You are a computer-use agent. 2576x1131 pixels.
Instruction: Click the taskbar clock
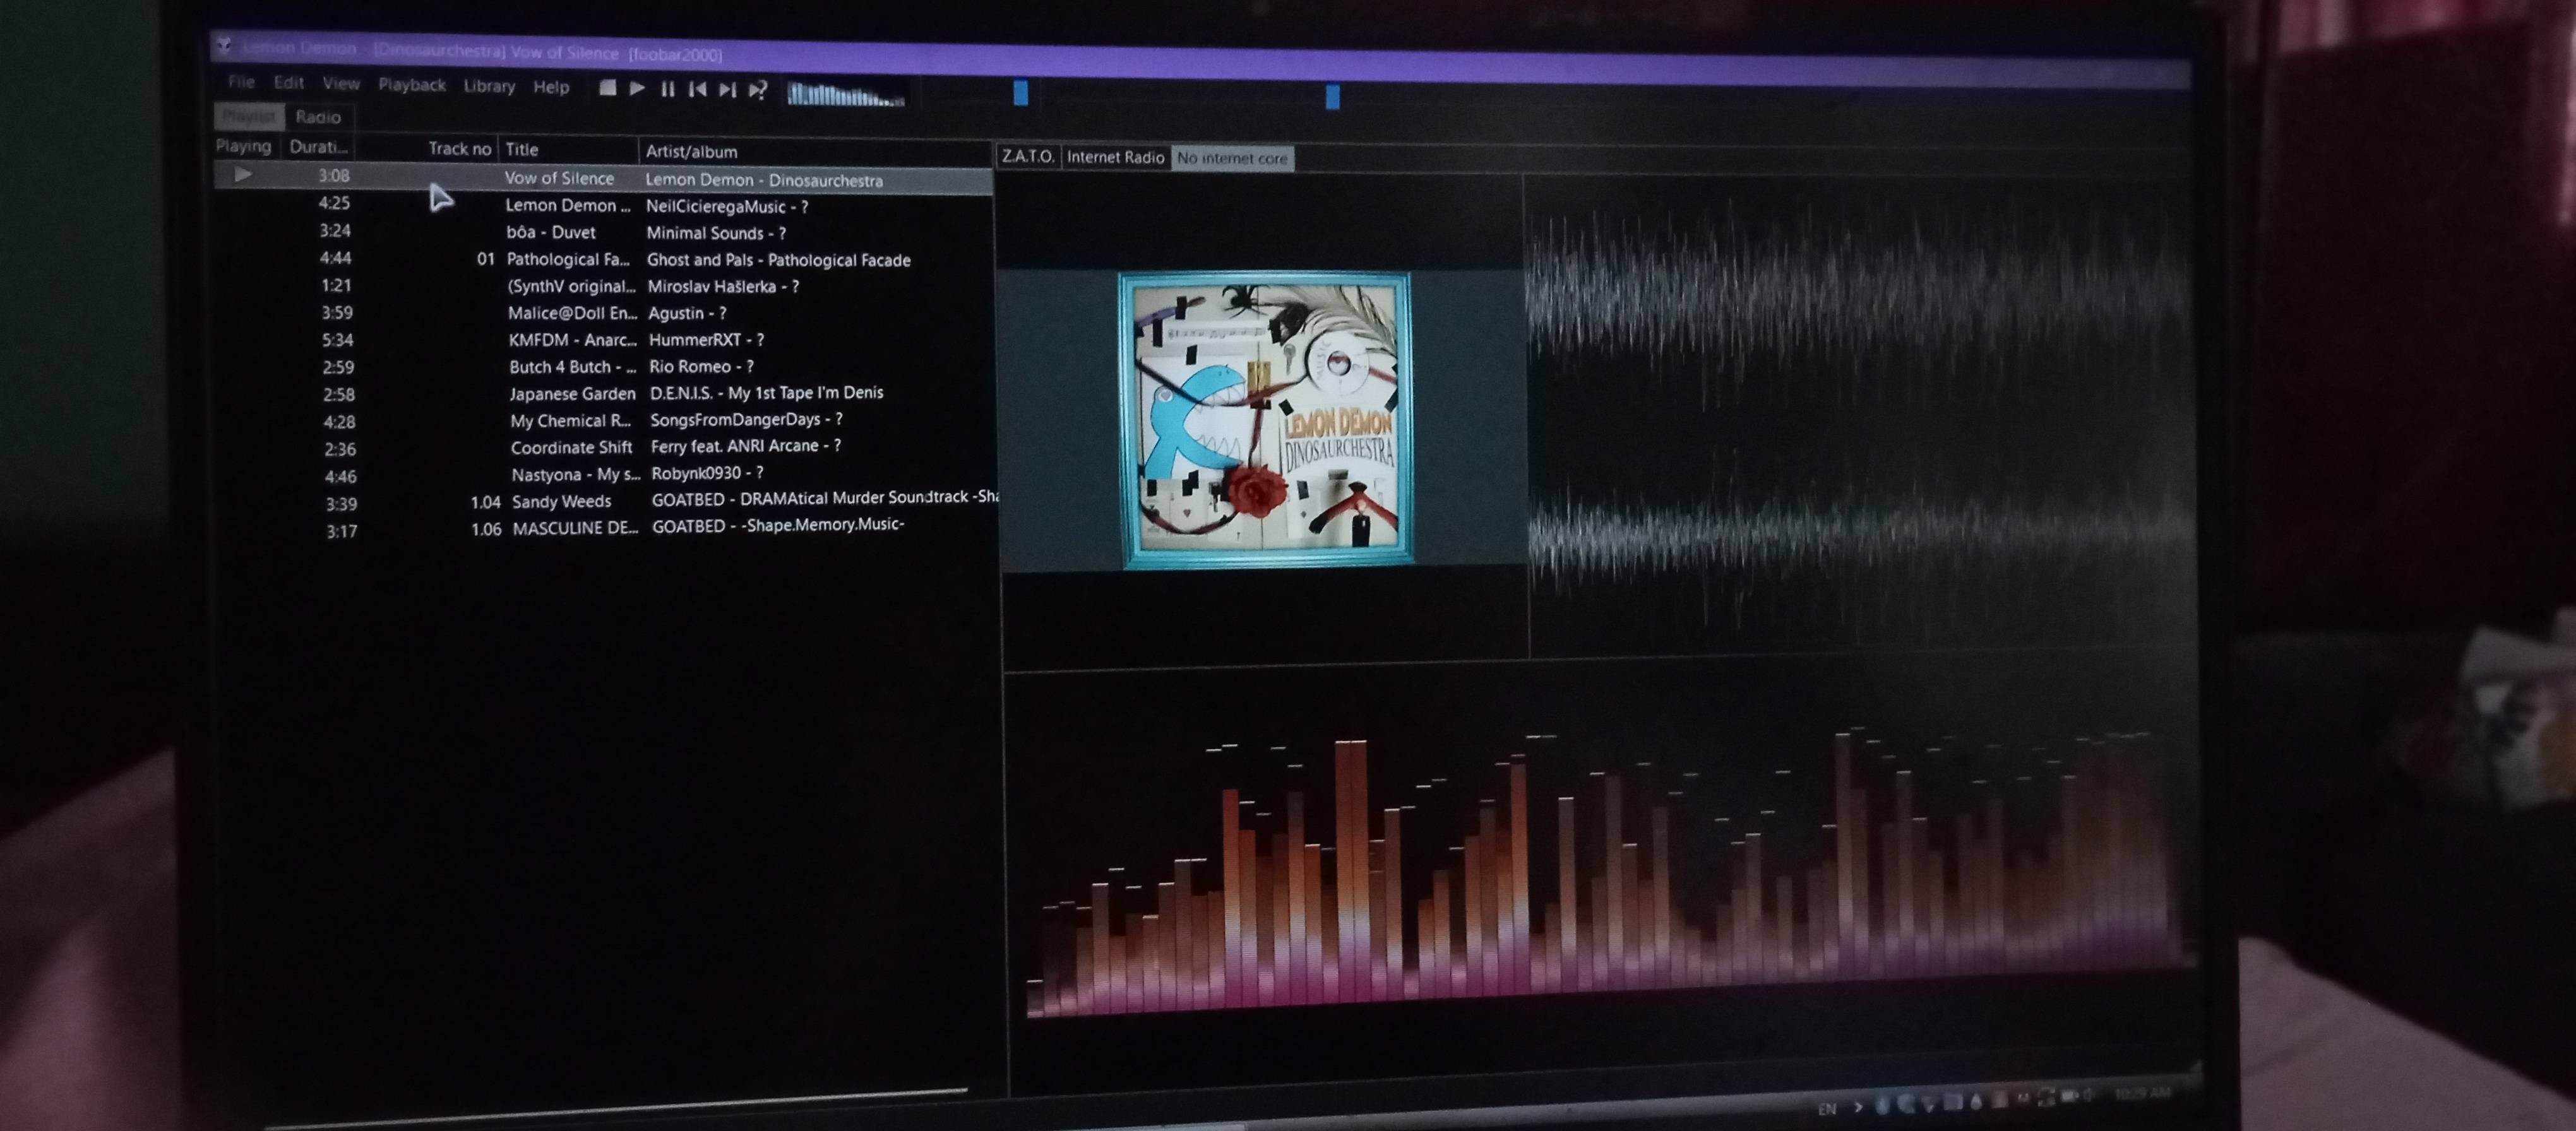(x=2143, y=1094)
